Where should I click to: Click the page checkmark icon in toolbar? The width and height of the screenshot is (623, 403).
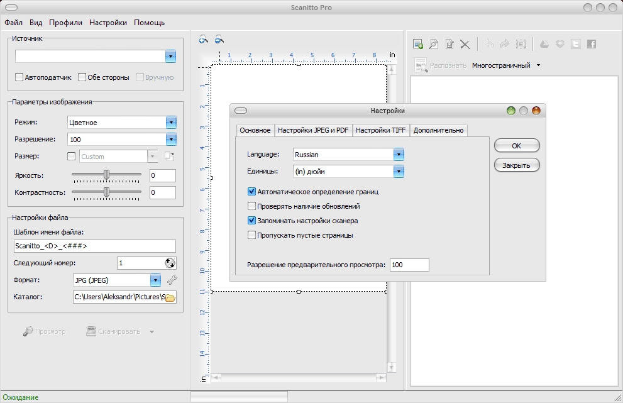click(x=449, y=44)
